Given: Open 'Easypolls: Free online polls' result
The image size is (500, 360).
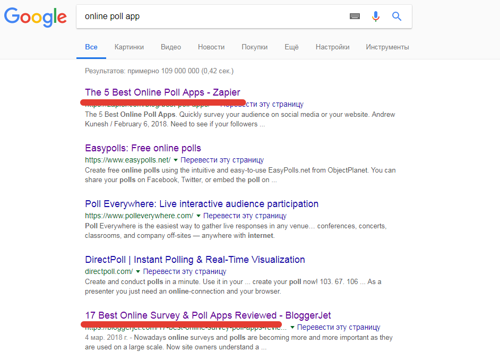Looking at the screenshot, I should click(143, 148).
